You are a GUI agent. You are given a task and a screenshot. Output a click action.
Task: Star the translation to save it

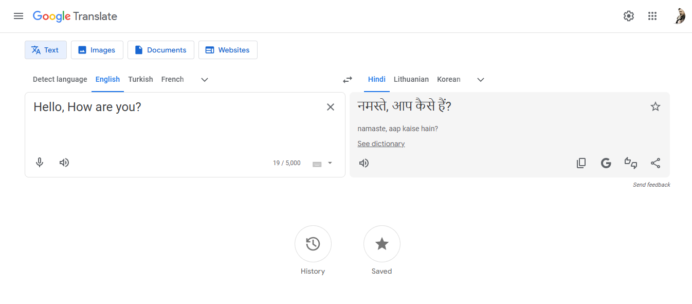pyautogui.click(x=655, y=106)
